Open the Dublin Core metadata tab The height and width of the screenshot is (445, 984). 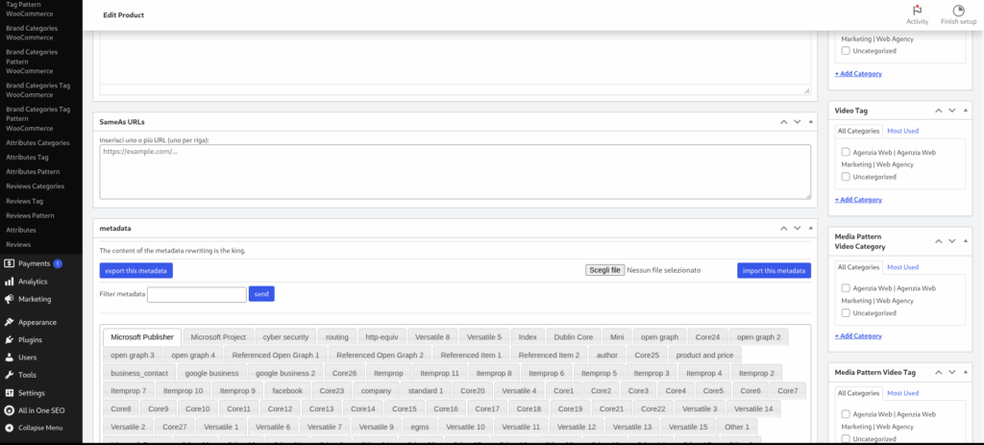click(x=573, y=337)
